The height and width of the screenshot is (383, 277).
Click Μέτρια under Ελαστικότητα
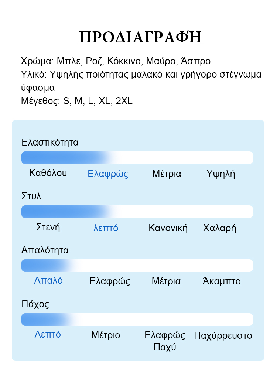coord(167,174)
